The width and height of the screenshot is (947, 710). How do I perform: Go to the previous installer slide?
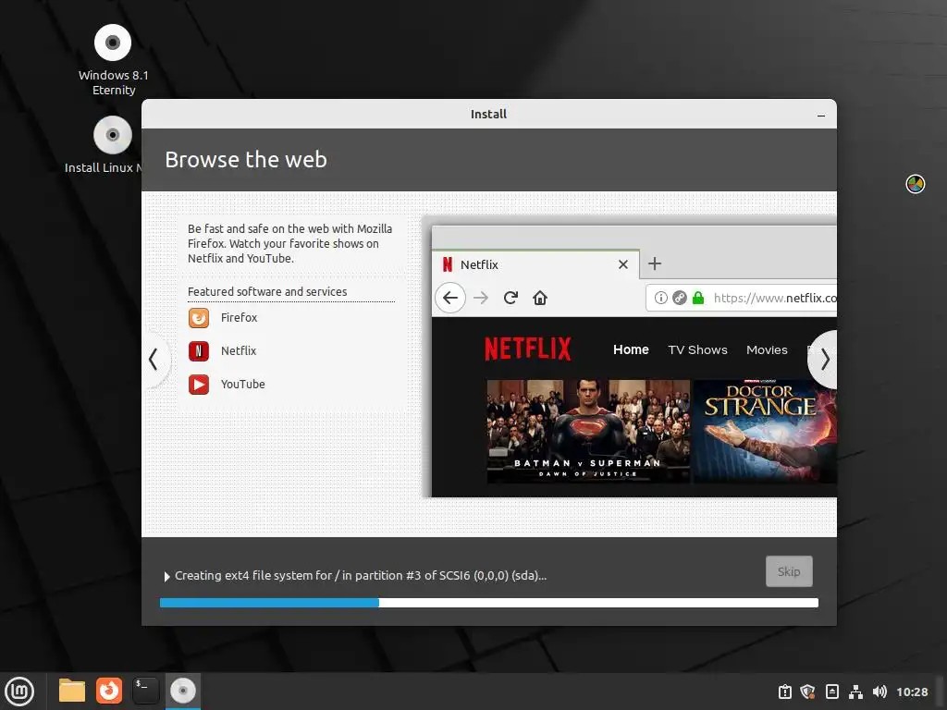tap(154, 360)
